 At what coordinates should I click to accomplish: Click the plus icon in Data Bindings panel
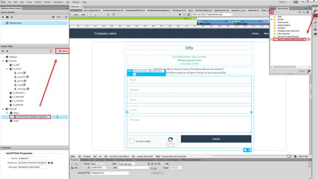coord(271,12)
